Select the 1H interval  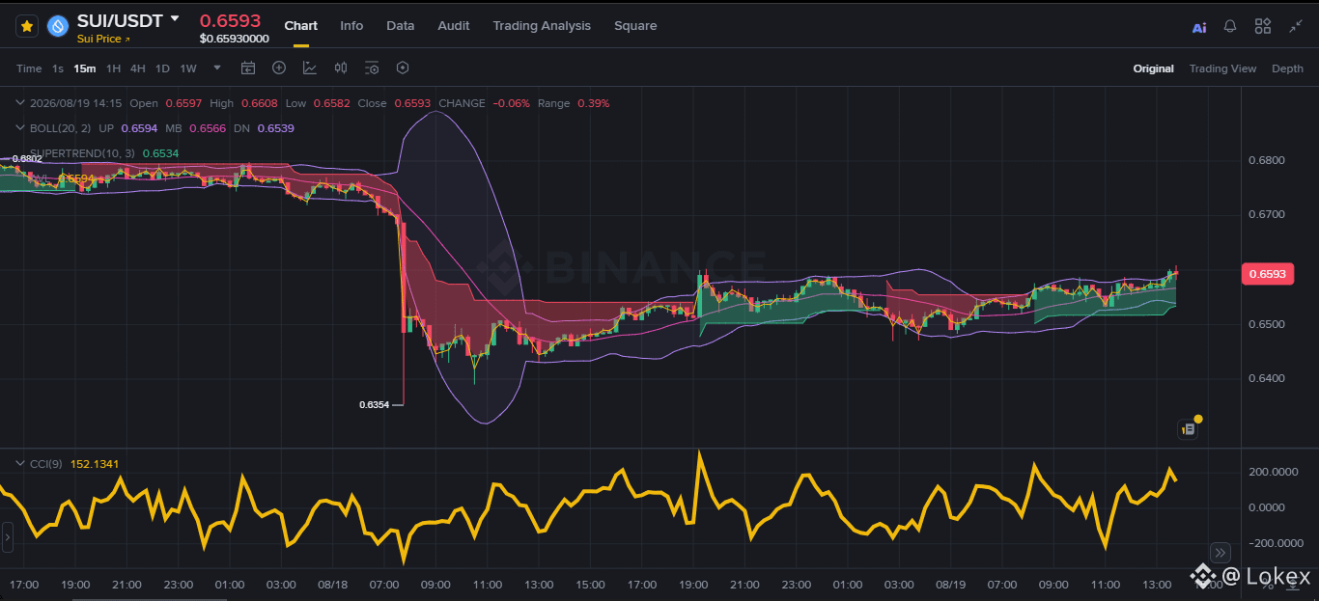114,68
